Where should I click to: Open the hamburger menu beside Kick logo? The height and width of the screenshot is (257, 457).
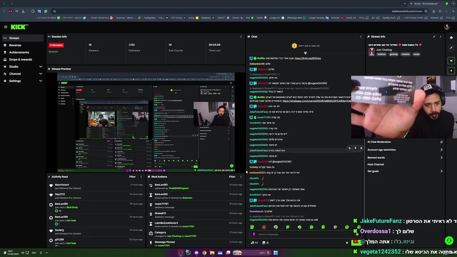click(6, 27)
